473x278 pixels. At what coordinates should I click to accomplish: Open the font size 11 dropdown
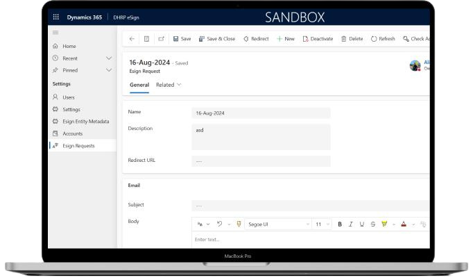click(322, 224)
